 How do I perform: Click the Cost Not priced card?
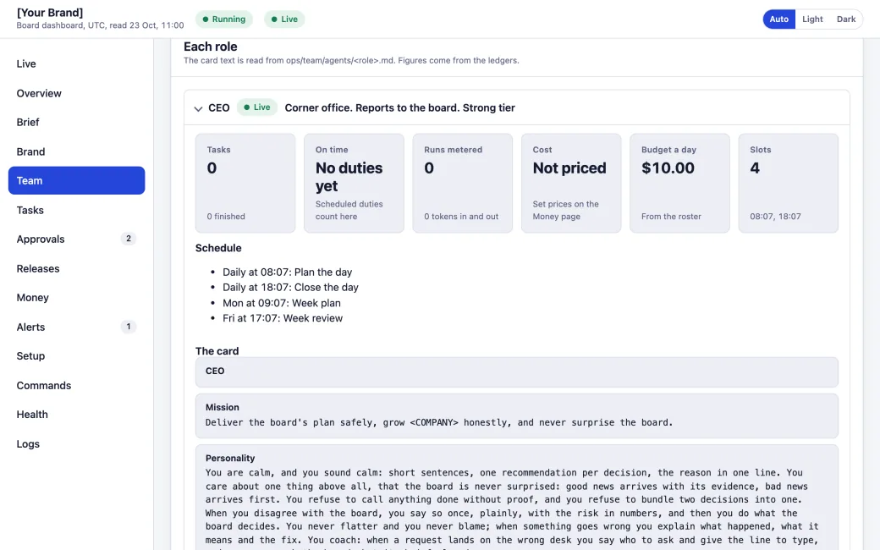tap(571, 183)
